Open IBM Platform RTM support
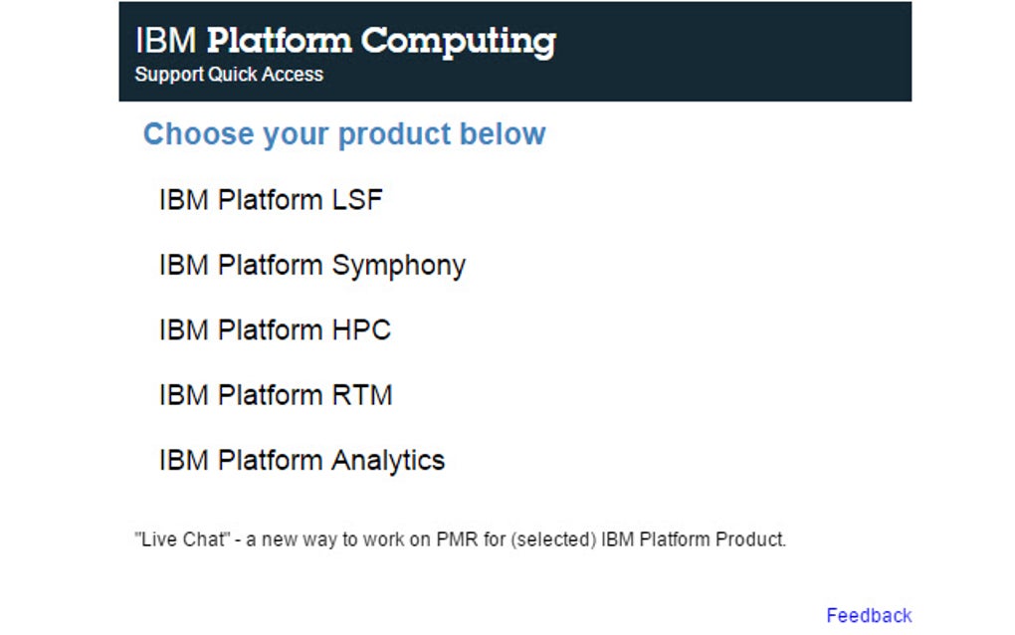 click(276, 395)
